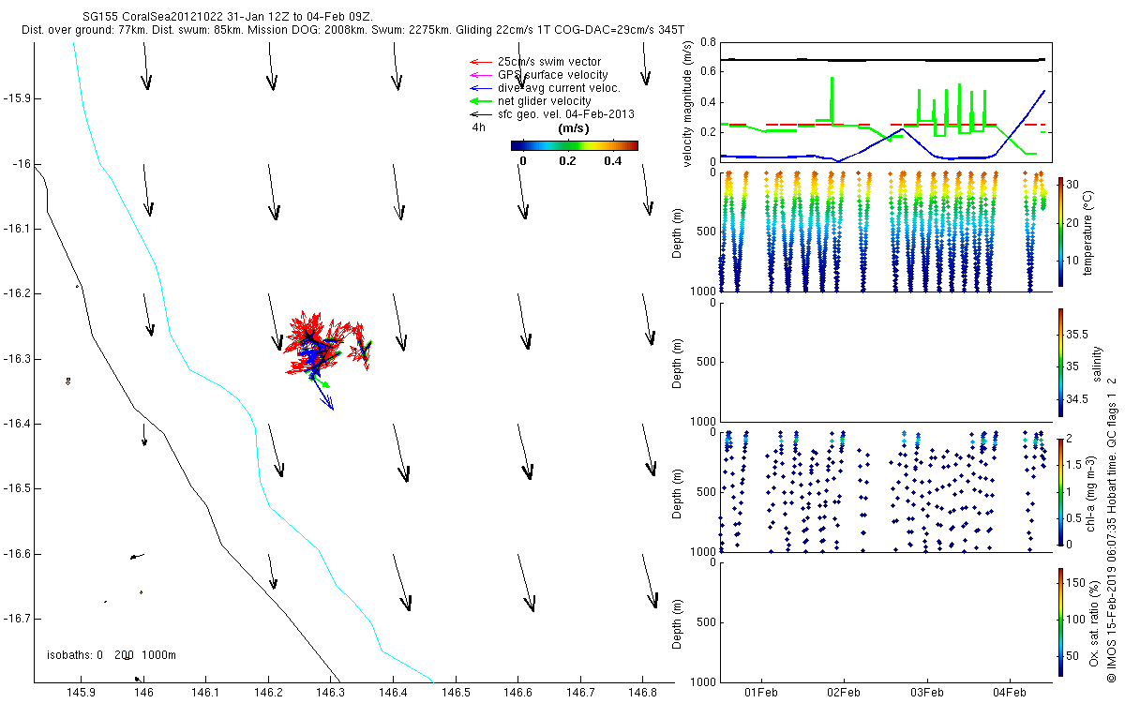Click the blue arrow for dive-avg current
Screen dimensions: 1125x703
tap(482, 88)
